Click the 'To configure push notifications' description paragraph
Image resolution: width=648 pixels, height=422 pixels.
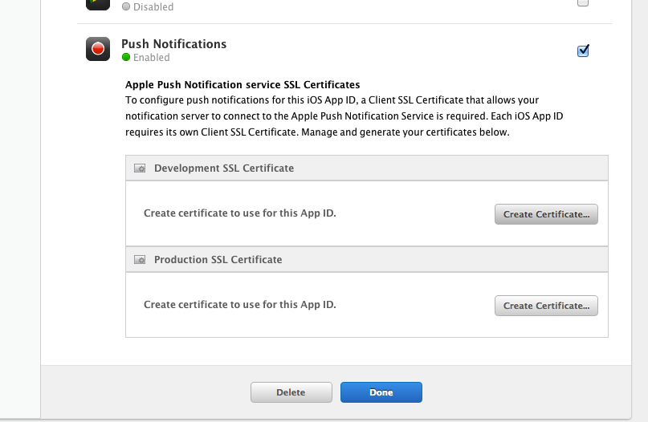tap(344, 116)
